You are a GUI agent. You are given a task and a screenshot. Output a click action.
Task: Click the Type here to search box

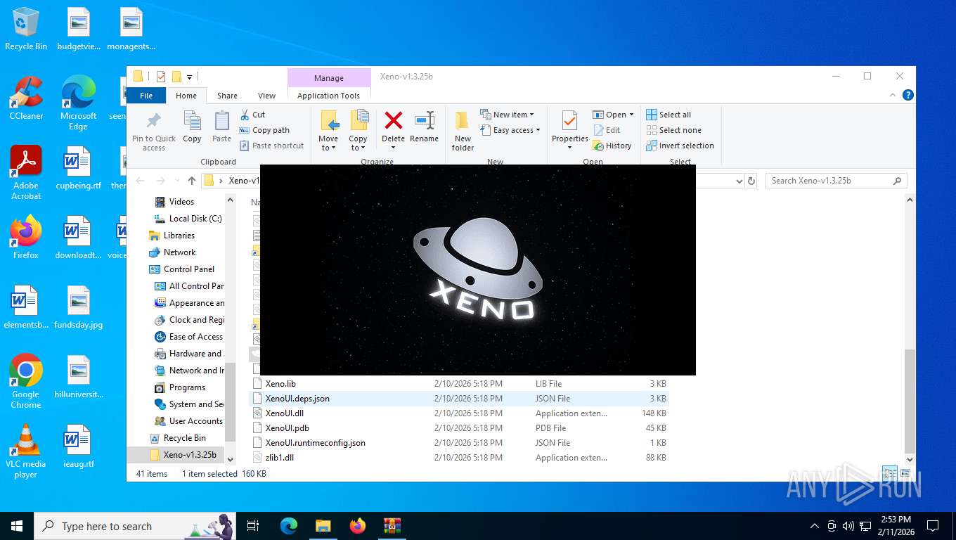tap(134, 526)
